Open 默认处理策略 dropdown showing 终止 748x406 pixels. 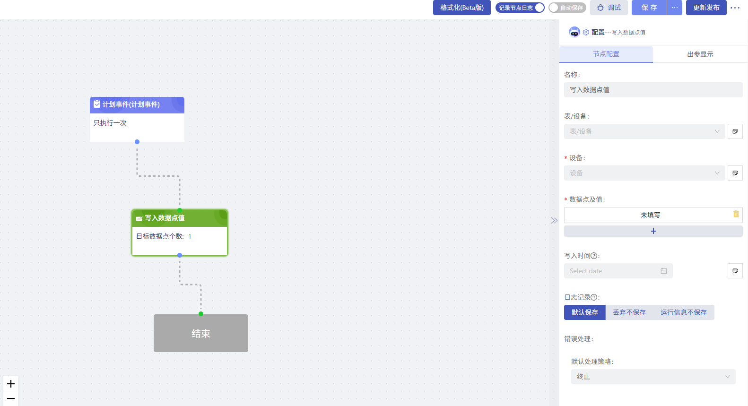click(653, 377)
